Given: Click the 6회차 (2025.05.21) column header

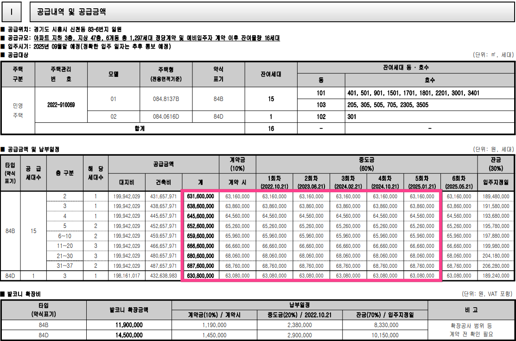Looking at the screenshot, I should pos(459,182).
